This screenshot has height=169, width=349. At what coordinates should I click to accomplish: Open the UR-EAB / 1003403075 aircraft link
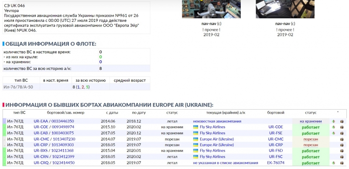(54, 133)
